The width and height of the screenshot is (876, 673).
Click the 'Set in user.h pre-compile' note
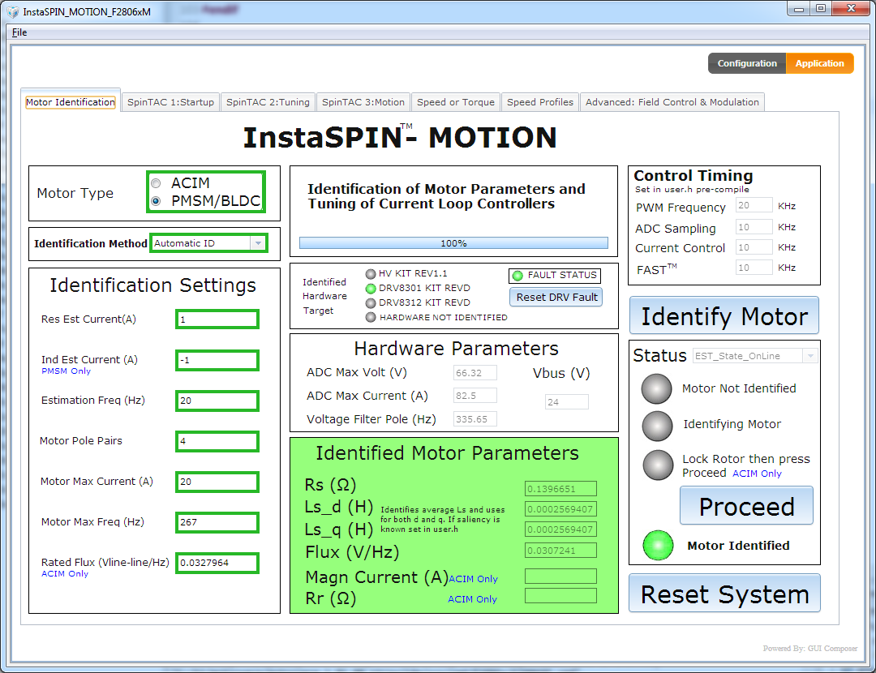click(x=692, y=190)
